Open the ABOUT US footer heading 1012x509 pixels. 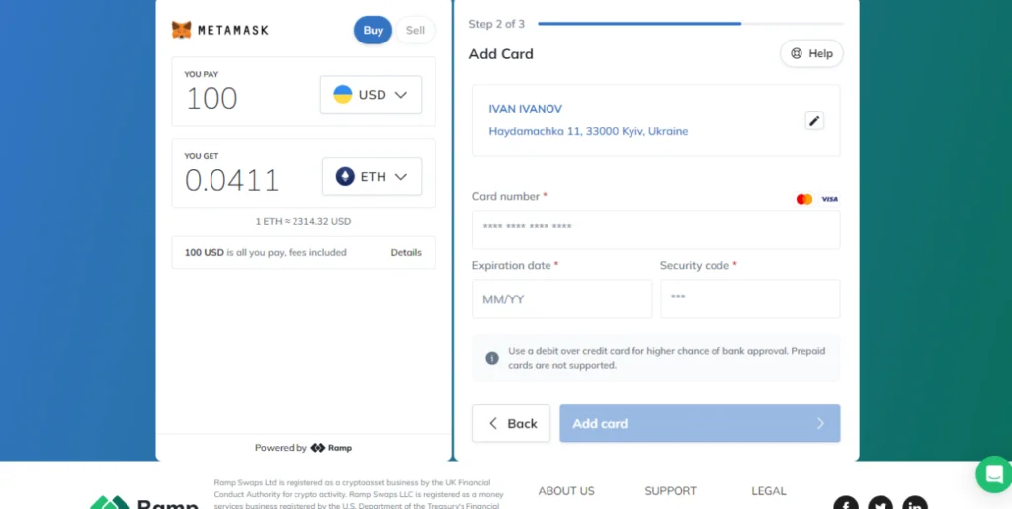coord(566,491)
